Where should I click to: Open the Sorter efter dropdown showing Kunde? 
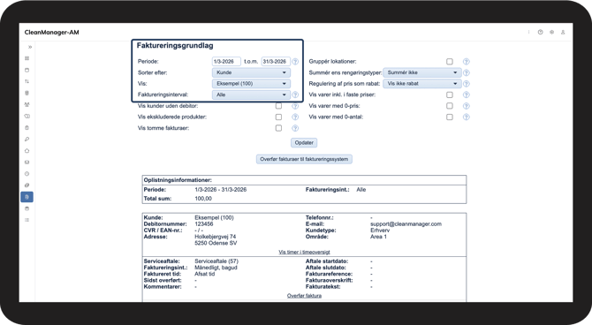251,72
